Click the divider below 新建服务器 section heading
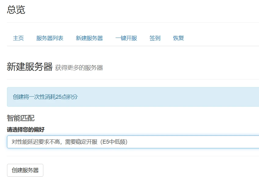Screen dimensions: 259x177 click(133, 79)
